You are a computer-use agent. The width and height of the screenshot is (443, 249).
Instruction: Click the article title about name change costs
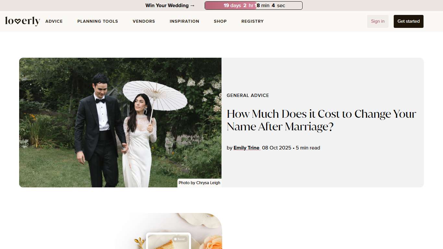[321, 120]
